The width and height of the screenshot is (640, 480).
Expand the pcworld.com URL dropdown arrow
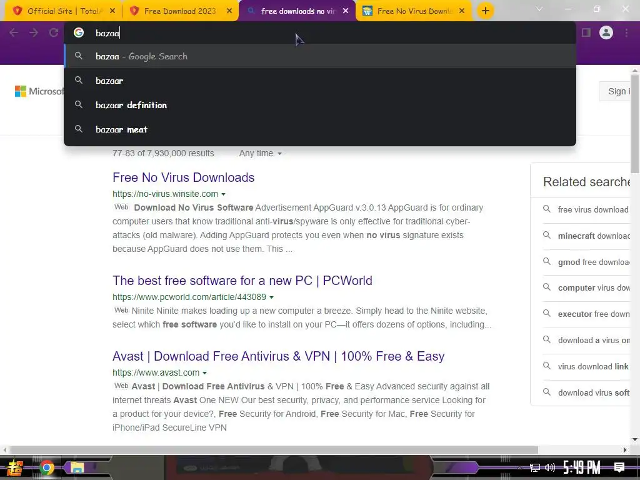pyautogui.click(x=271, y=297)
